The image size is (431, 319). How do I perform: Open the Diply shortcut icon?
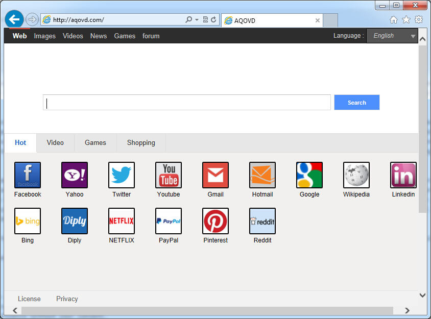(75, 221)
